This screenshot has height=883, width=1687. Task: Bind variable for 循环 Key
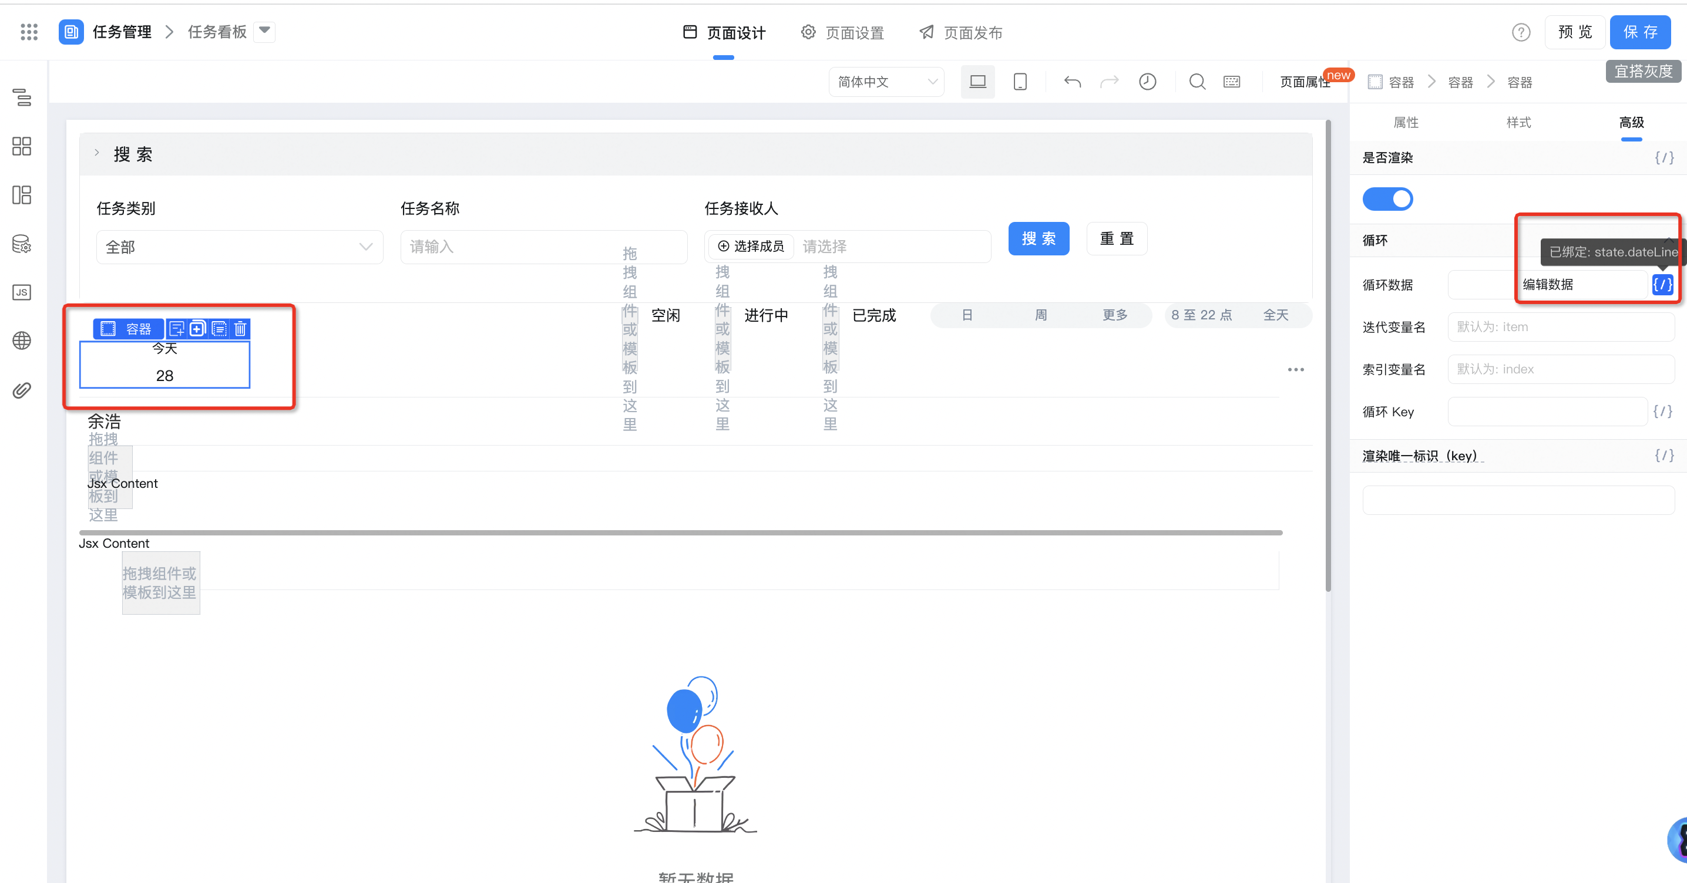(1663, 411)
